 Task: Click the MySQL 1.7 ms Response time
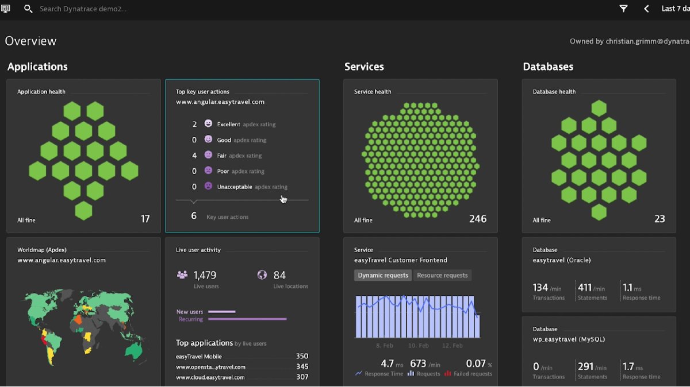click(x=634, y=366)
